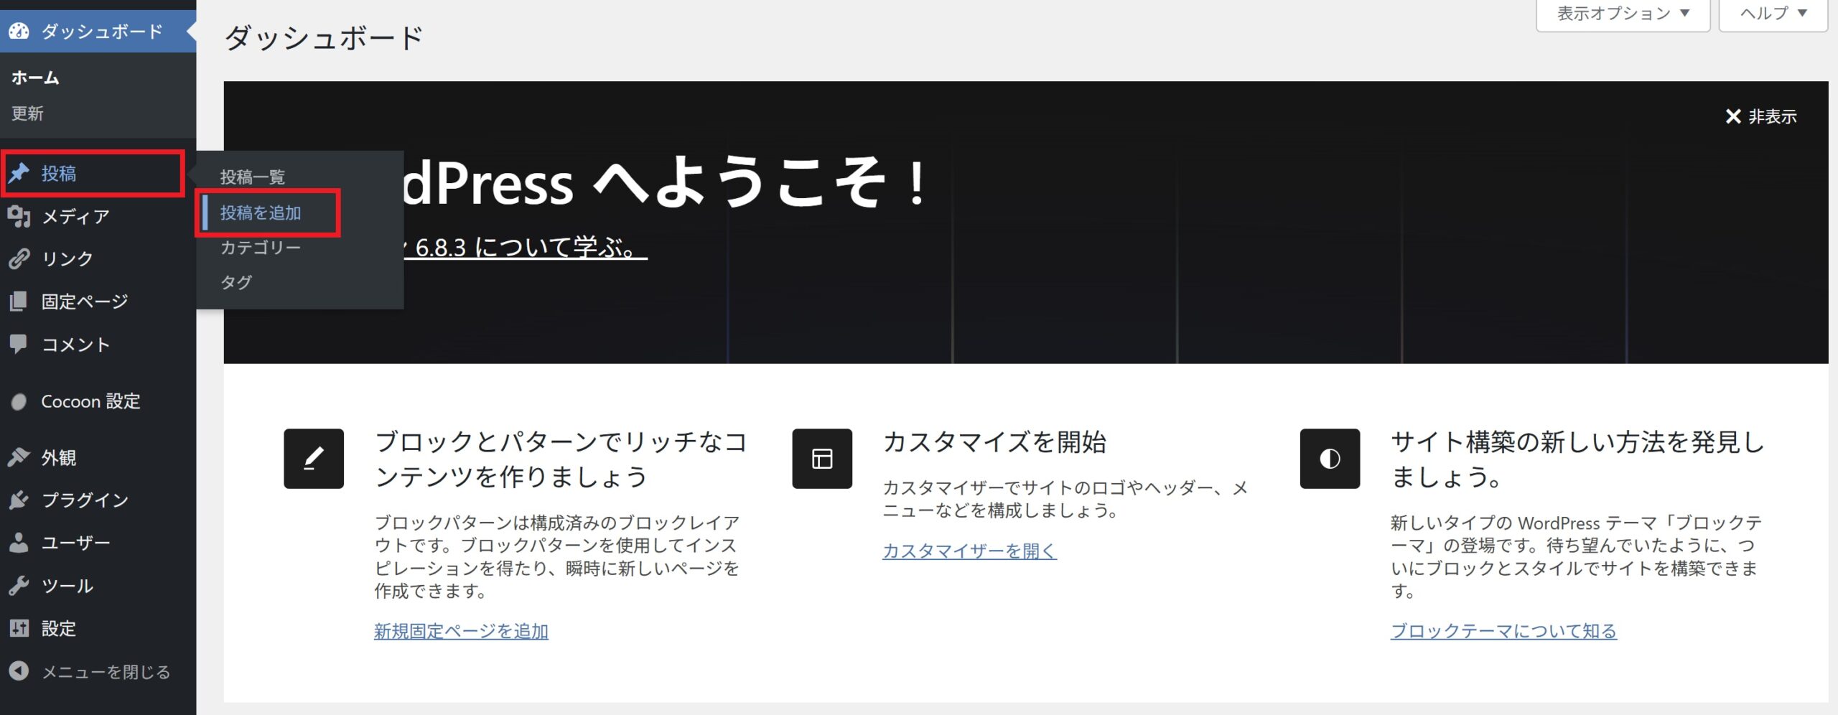This screenshot has height=715, width=1838.
Task: Dismiss welcome panel with 非表示 button
Action: [x=1760, y=116]
